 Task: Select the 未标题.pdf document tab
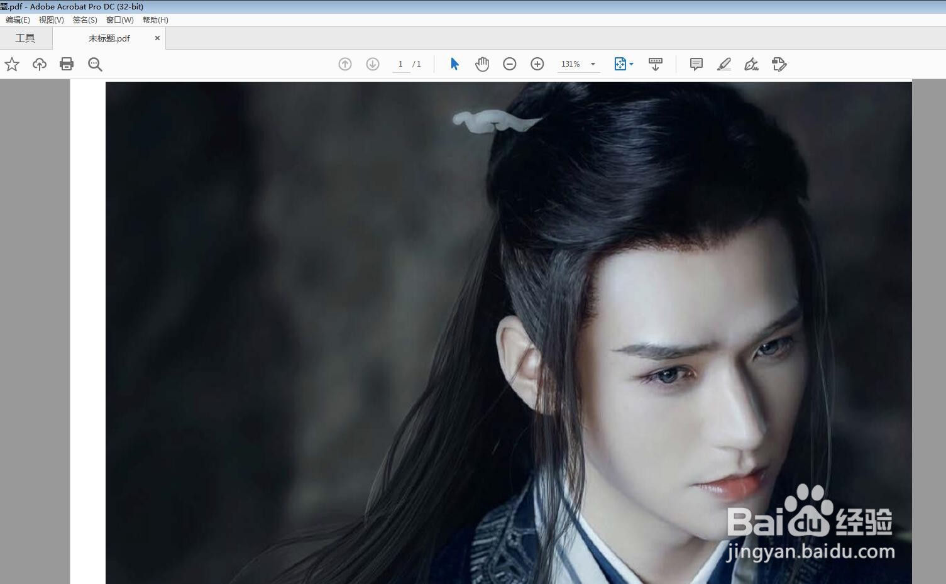(x=109, y=38)
